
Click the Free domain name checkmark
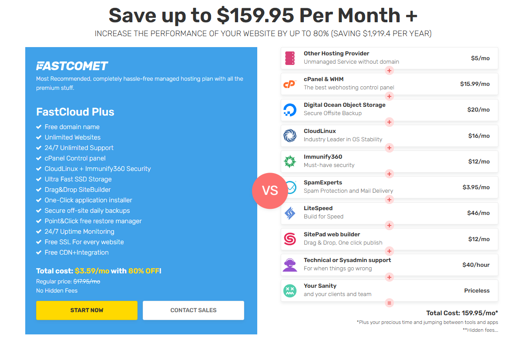39,127
